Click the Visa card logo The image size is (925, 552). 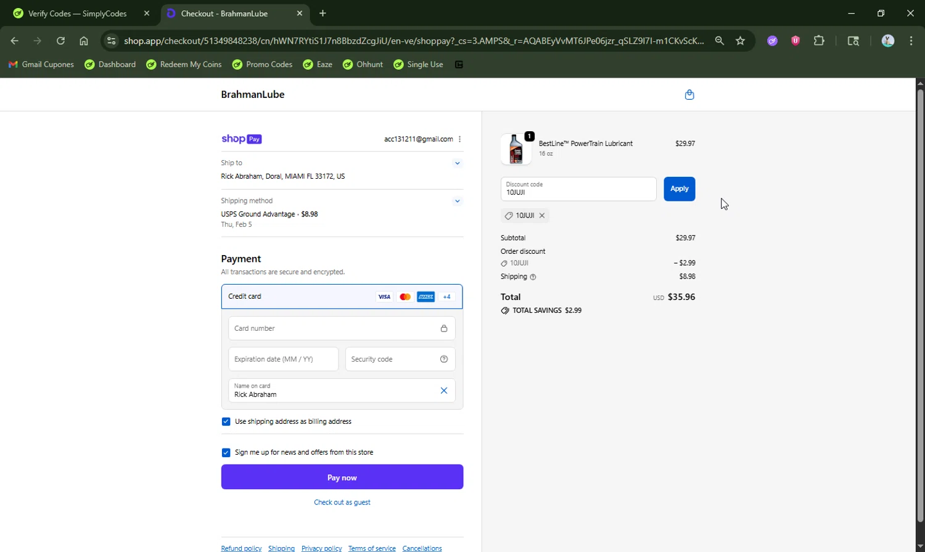point(384,297)
